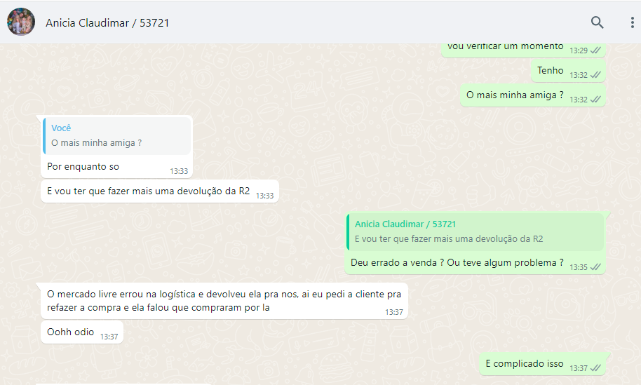Image resolution: width=641 pixels, height=385 pixels.
Task: Click the 'Tenho' sent message bubble
Action: pyautogui.click(x=568, y=71)
